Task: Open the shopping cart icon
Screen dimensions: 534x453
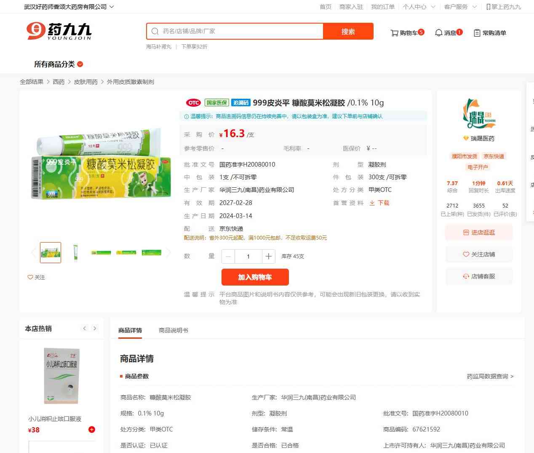Action: 394,33
